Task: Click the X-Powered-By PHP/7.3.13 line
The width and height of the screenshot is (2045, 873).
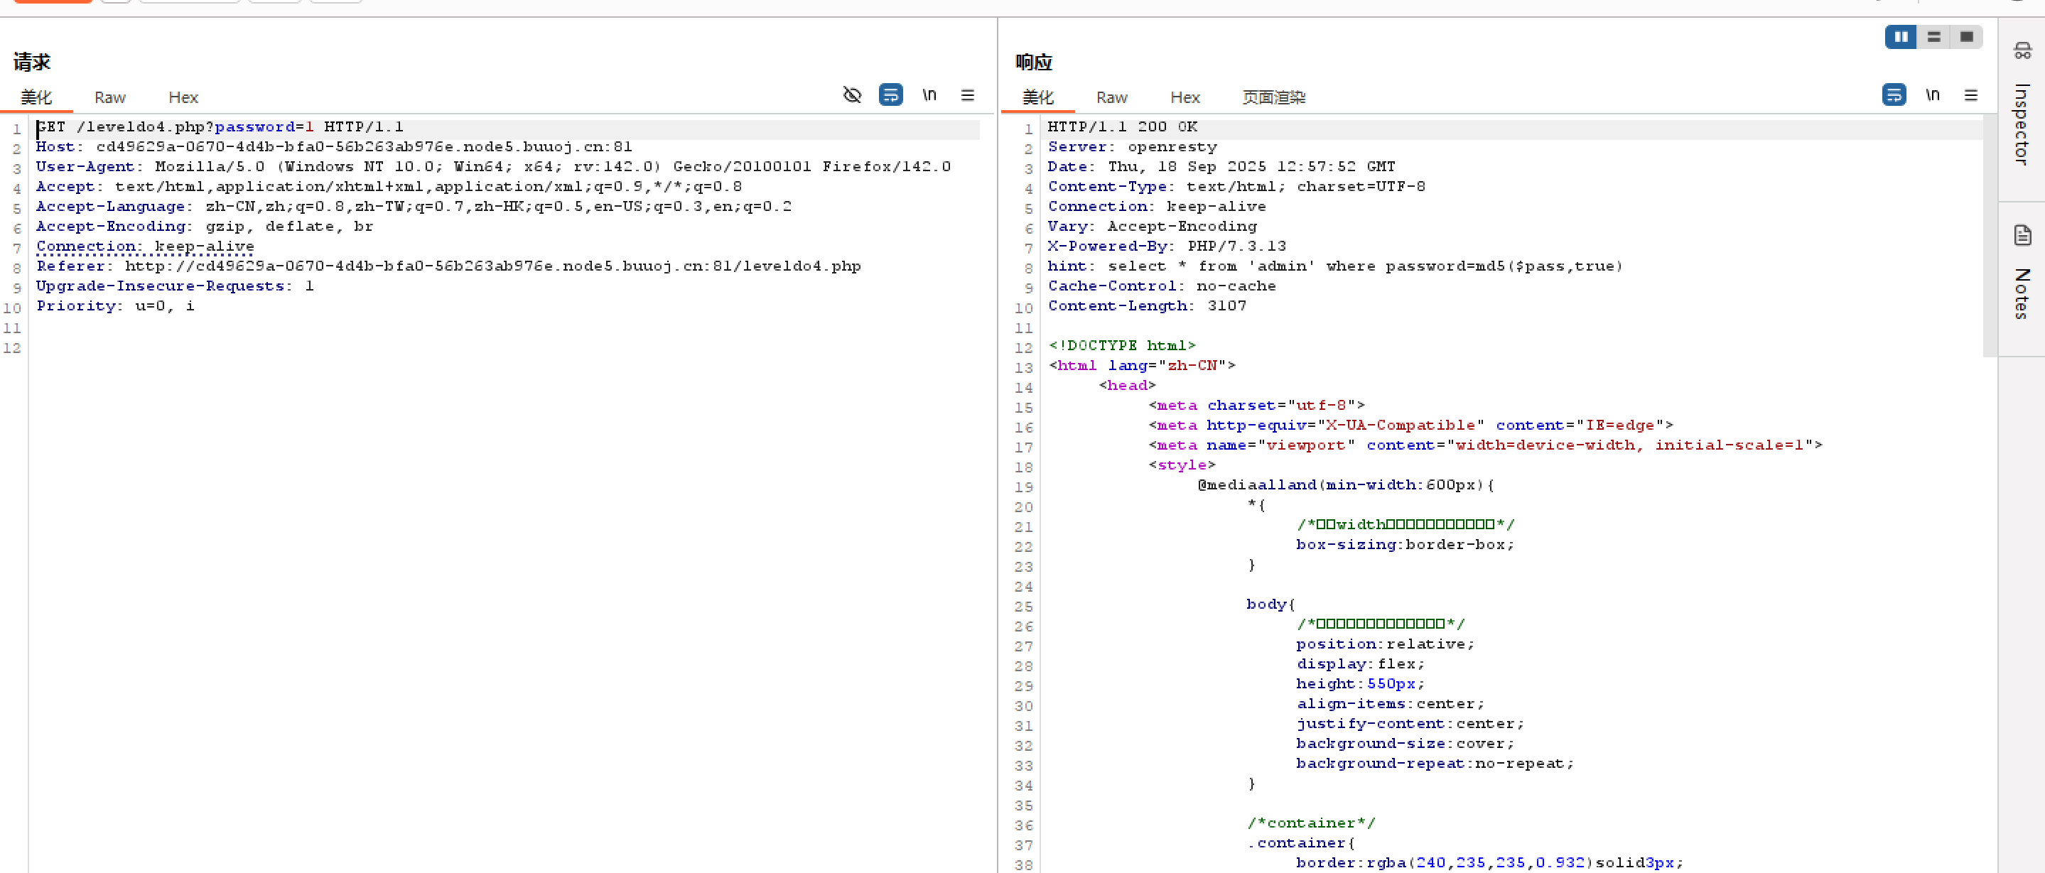Action: coord(1167,246)
